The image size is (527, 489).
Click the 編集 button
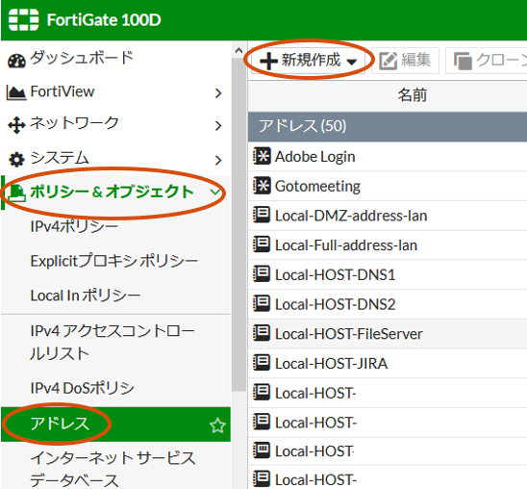(405, 61)
